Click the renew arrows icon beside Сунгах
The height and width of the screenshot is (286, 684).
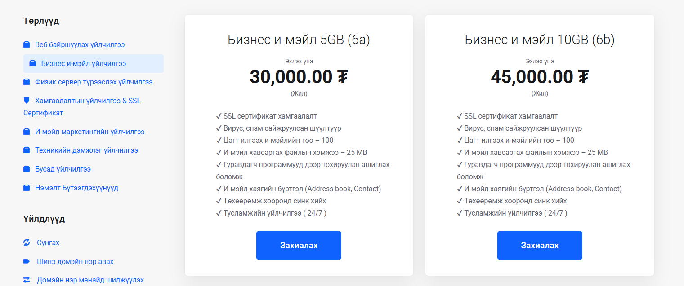pos(27,243)
